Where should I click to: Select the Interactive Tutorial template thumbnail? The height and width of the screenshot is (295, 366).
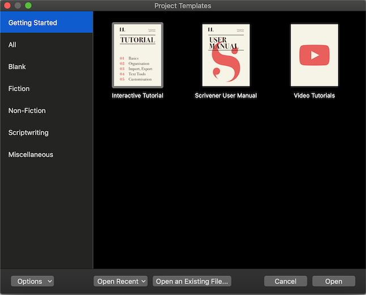[x=138, y=55]
